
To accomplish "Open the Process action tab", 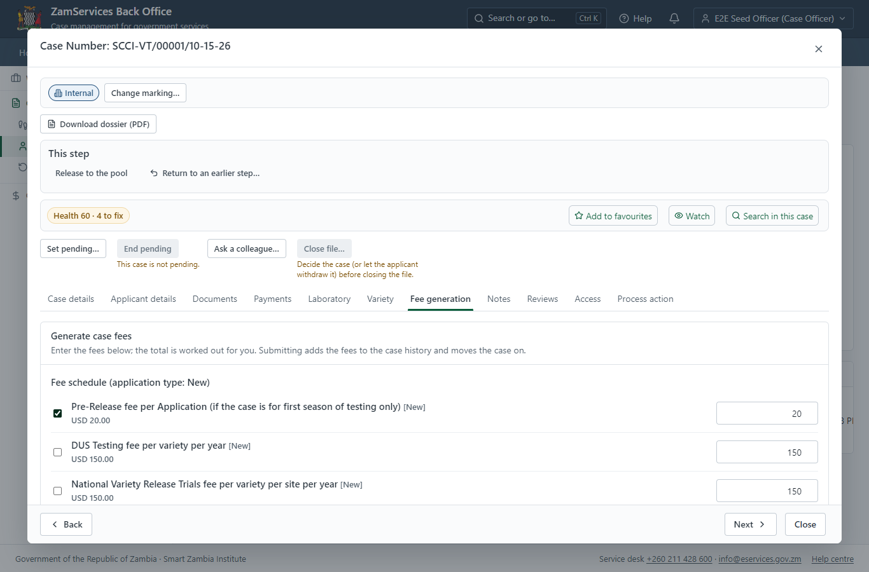I will click(645, 299).
